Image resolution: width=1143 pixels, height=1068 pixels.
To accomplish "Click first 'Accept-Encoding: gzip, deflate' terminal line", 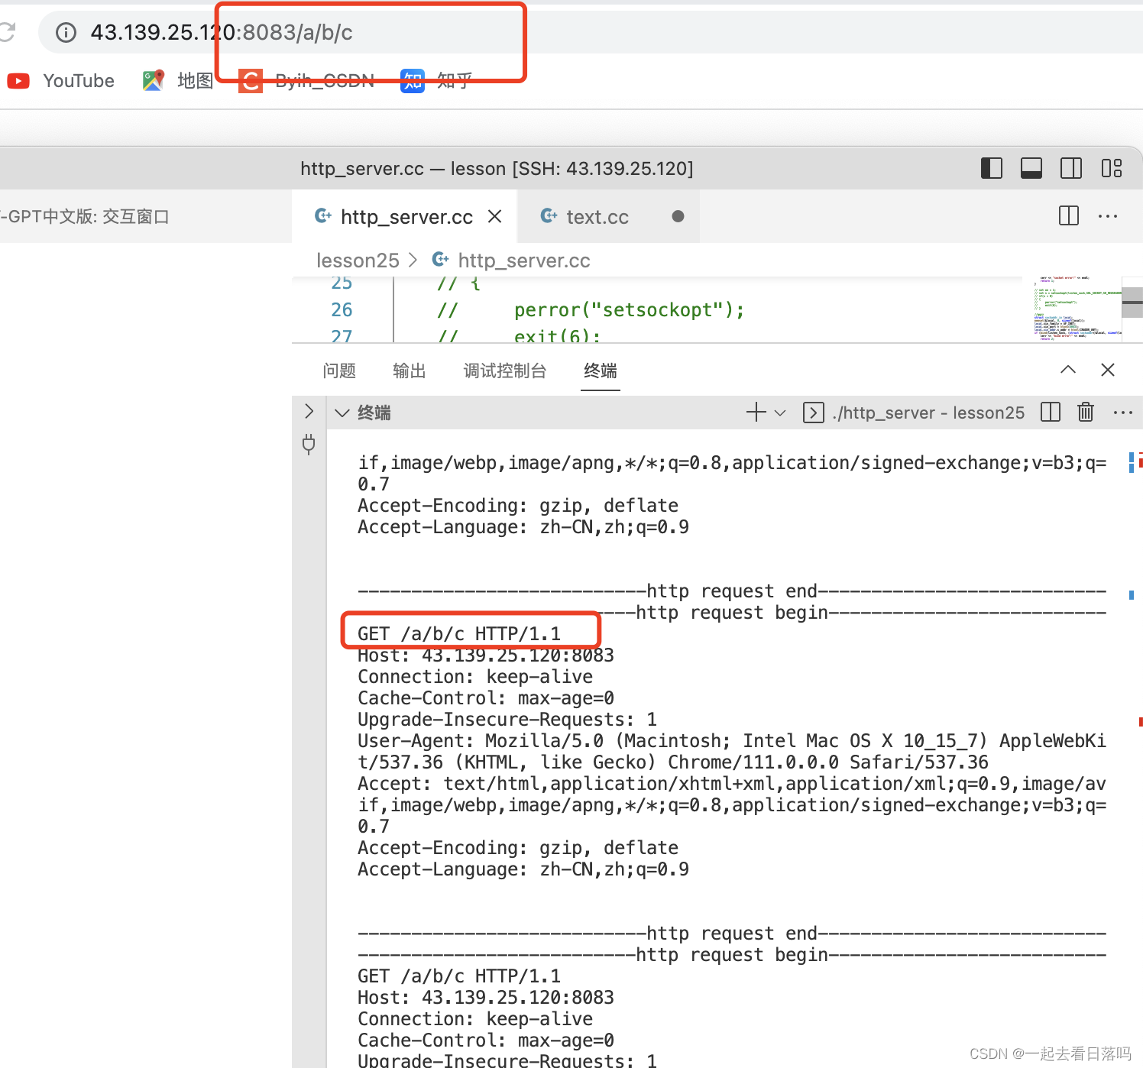I will pos(517,506).
